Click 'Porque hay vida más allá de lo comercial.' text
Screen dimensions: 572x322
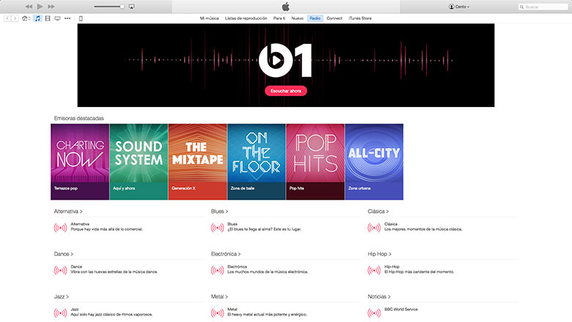point(106,230)
